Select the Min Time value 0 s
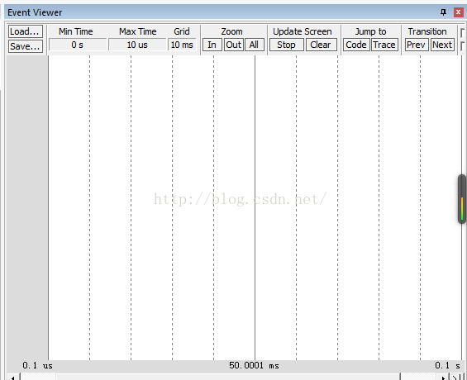Viewport: 467px width, 380px height. click(x=78, y=45)
